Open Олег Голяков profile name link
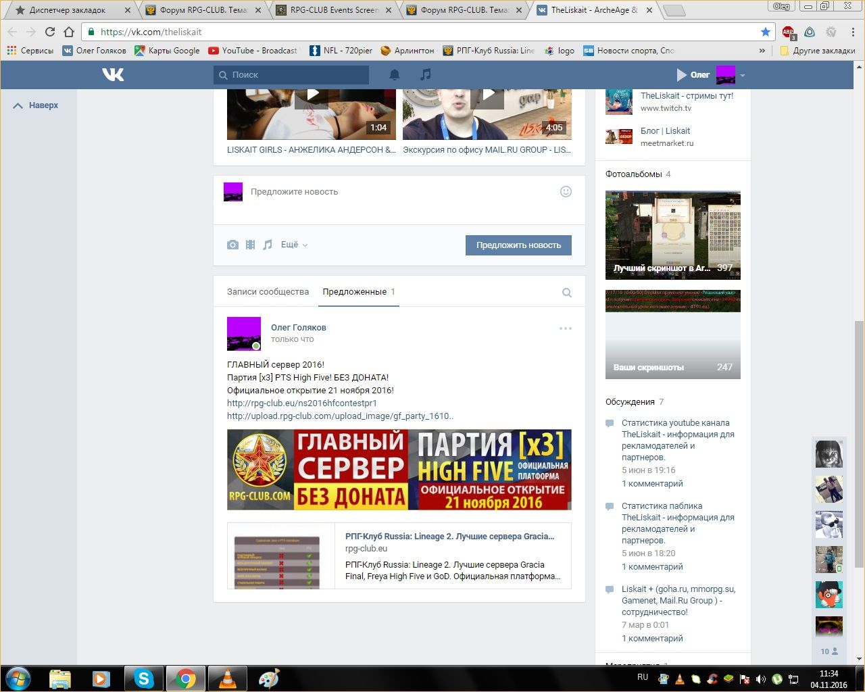Image resolution: width=865 pixels, height=692 pixels. 299,328
